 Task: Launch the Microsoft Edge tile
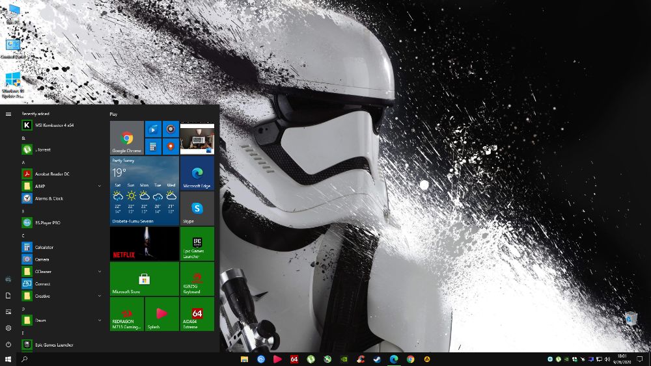197,173
